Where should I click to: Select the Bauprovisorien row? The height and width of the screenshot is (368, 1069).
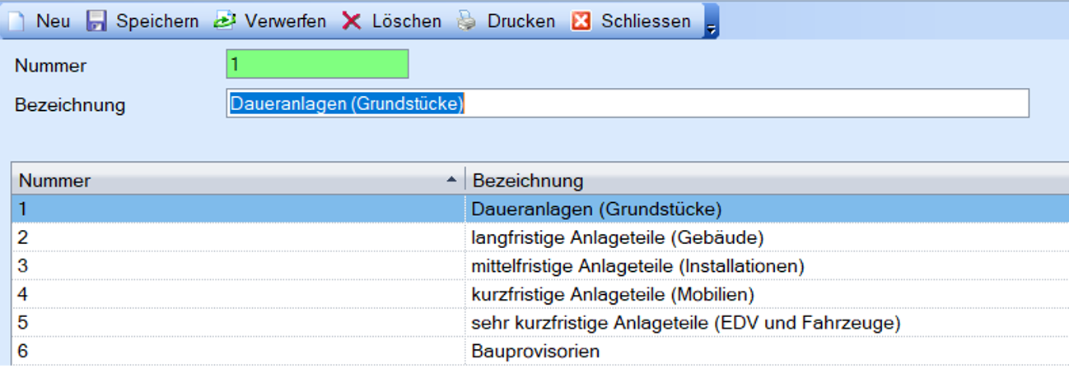click(x=535, y=351)
